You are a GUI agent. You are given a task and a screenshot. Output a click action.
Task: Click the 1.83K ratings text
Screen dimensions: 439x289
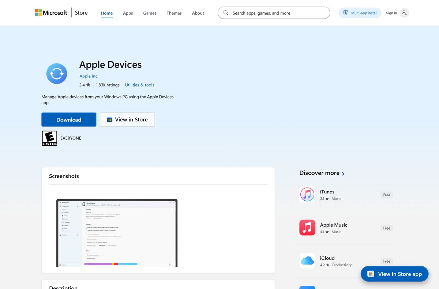(108, 85)
